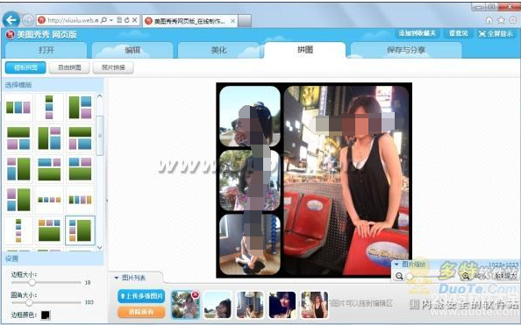The width and height of the screenshot is (521, 325).
Task: Select the three vertical squares template
Action: pos(49,107)
